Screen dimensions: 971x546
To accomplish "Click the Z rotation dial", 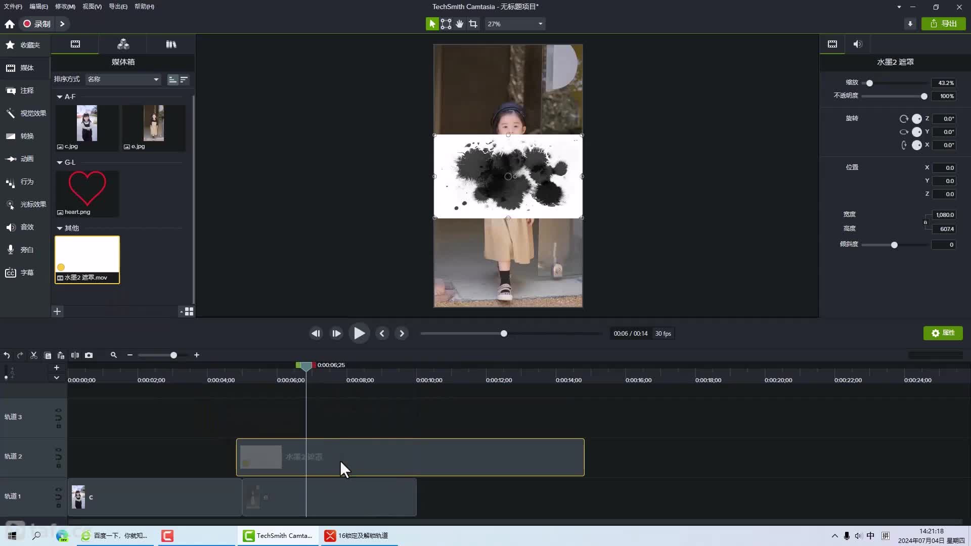I will 917,119.
